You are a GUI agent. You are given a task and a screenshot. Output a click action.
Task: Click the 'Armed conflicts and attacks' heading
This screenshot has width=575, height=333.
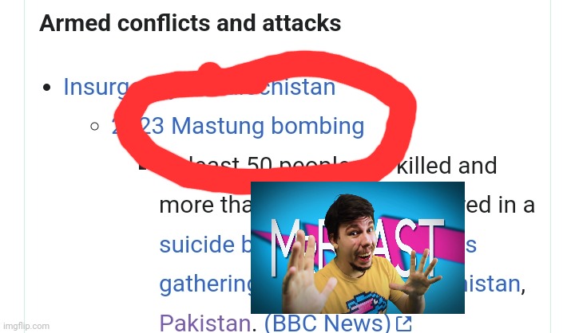click(190, 22)
